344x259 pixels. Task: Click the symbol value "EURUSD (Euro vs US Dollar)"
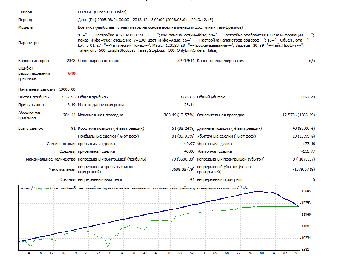click(102, 12)
